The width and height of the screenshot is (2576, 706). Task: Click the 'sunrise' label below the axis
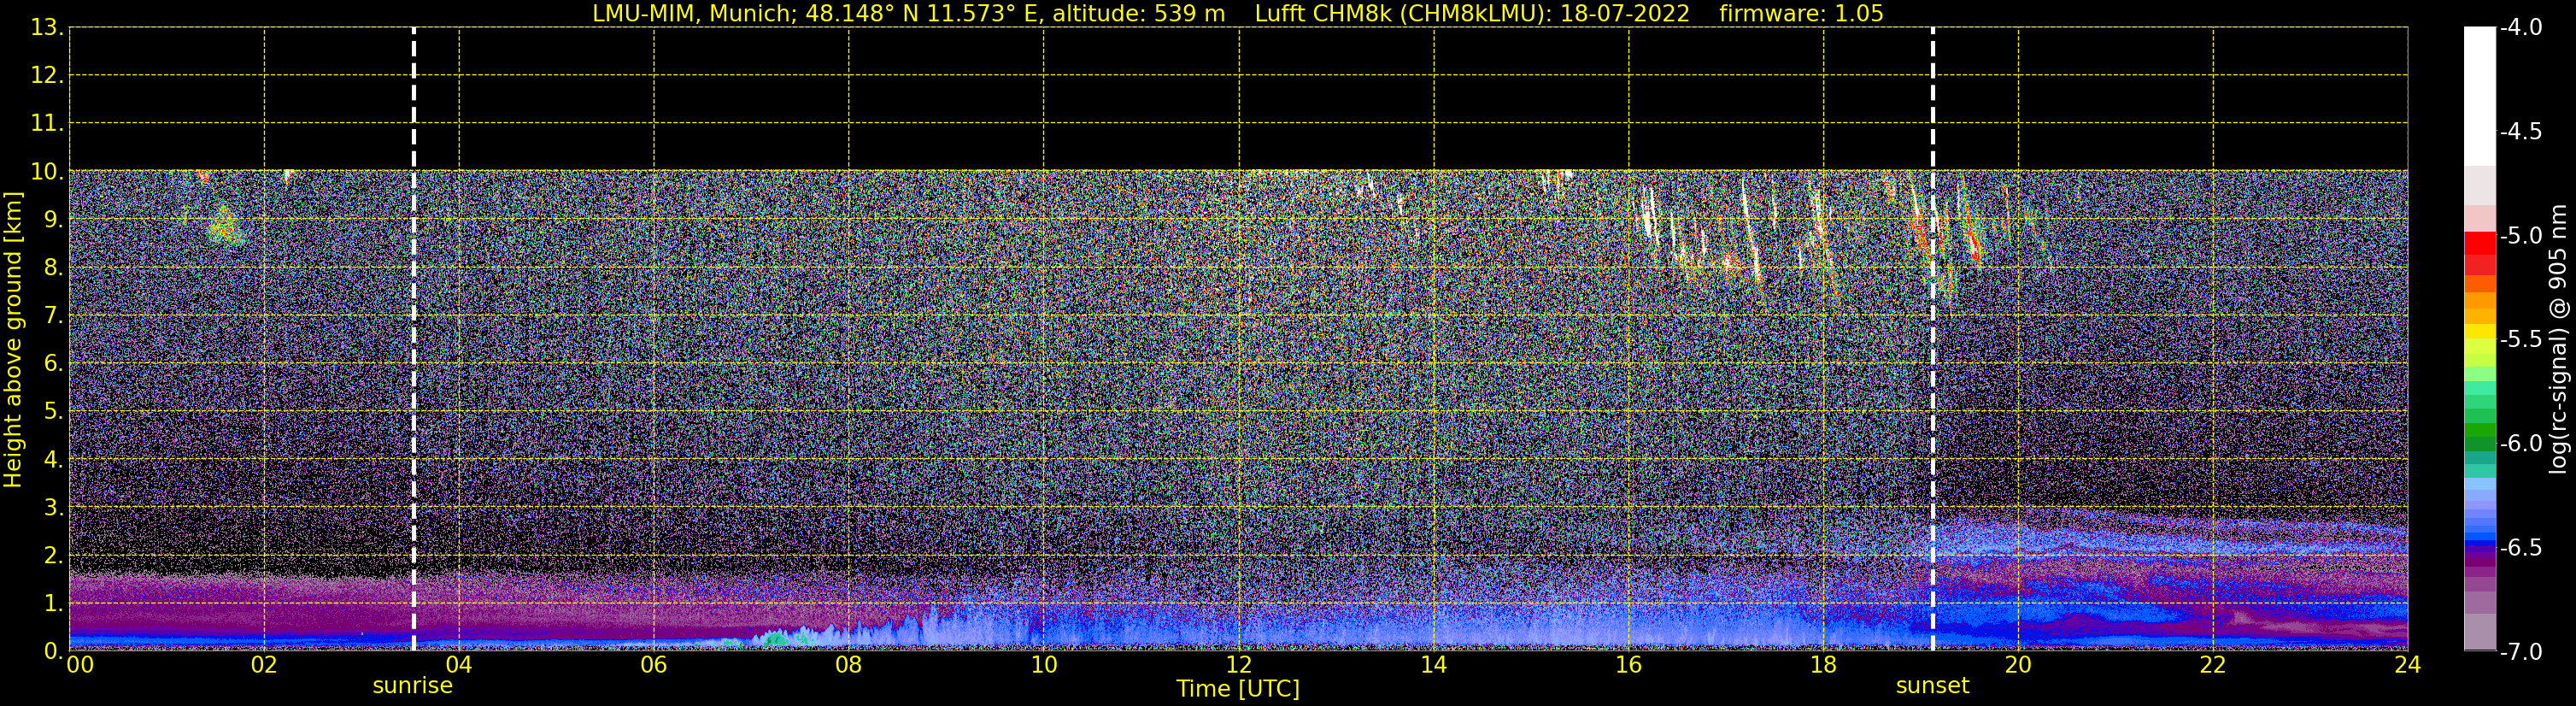[x=412, y=686]
